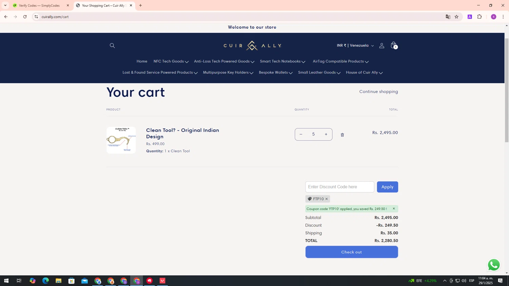
Task: Expand AirTag Compatible Products menu
Action: coord(341,61)
